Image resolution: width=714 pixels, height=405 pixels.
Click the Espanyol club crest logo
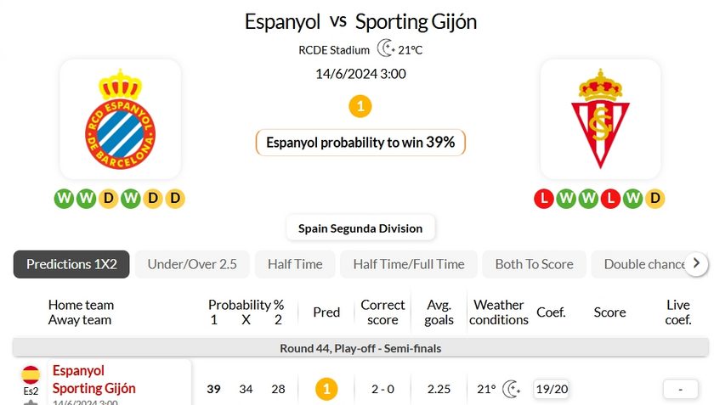pyautogui.click(x=120, y=119)
